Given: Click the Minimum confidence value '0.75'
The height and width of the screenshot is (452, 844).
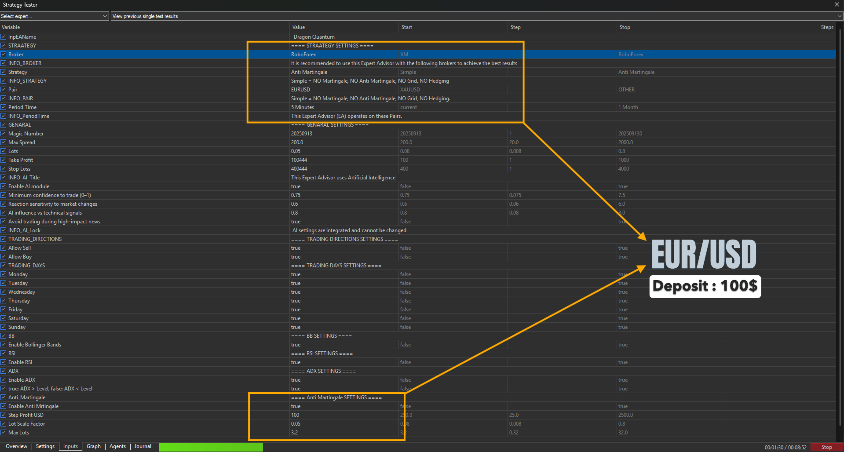Looking at the screenshot, I should point(296,195).
